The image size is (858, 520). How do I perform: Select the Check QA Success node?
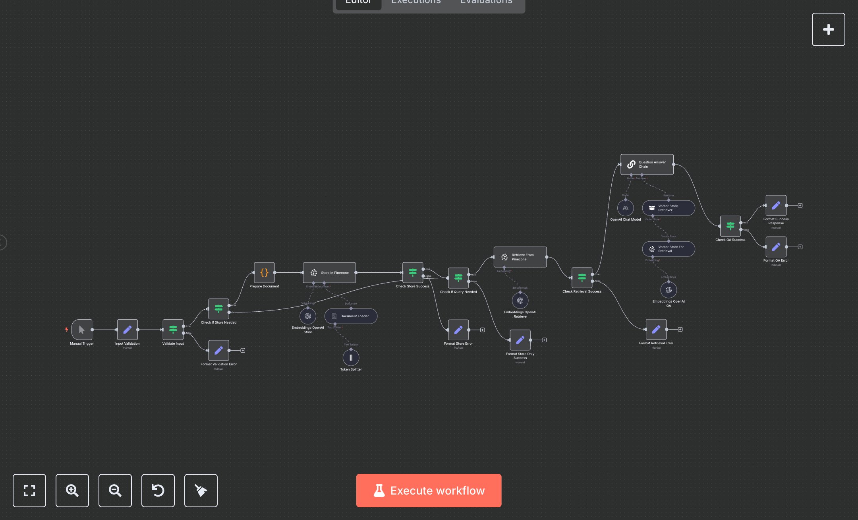(730, 226)
